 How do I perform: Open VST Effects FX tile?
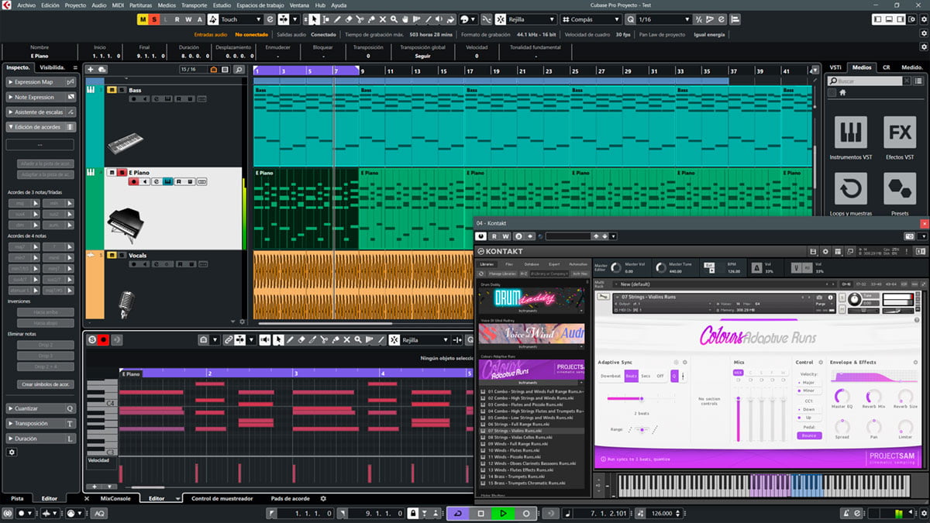(900, 132)
